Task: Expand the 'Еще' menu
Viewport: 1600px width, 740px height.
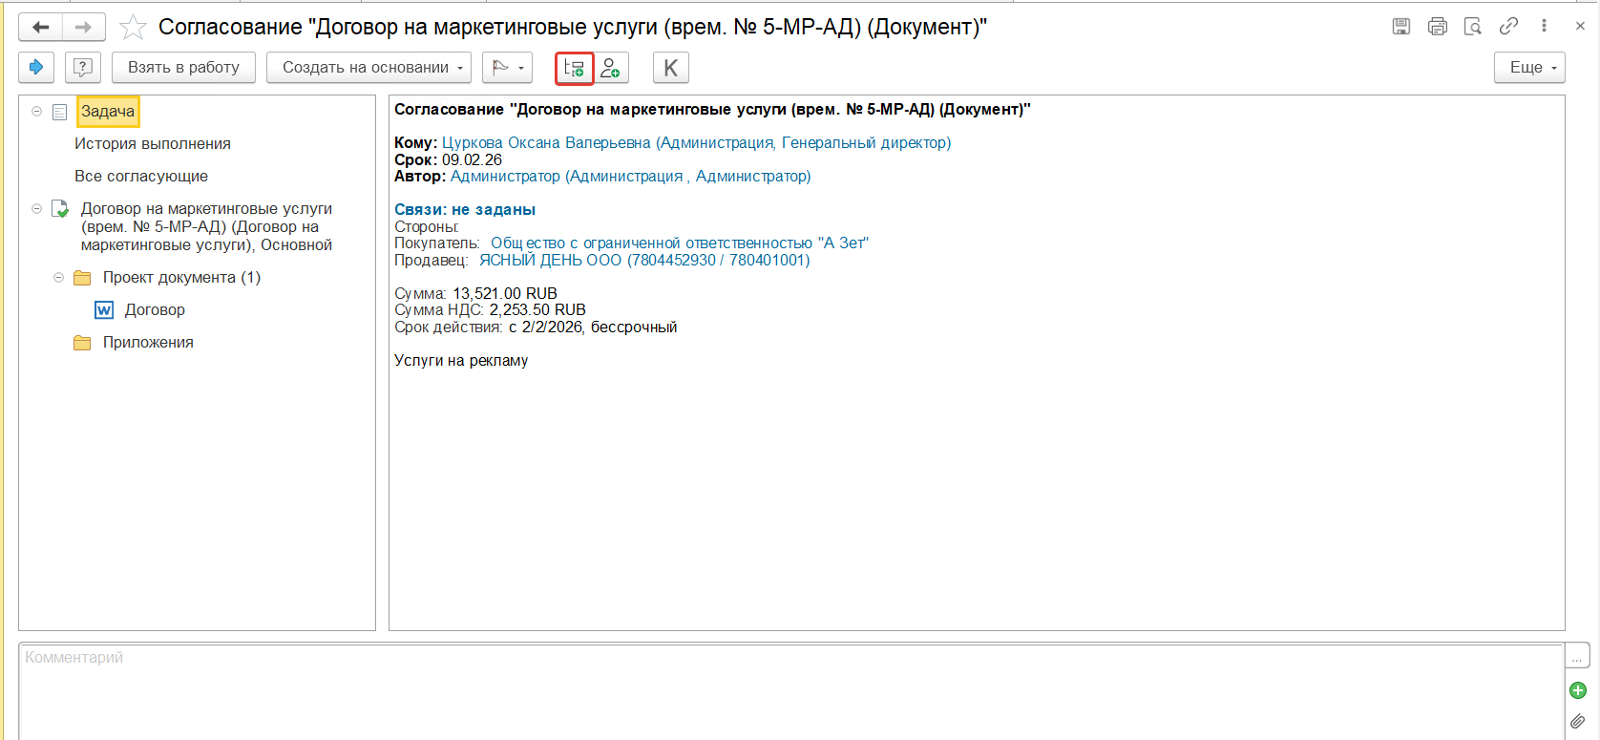Action: click(x=1529, y=68)
